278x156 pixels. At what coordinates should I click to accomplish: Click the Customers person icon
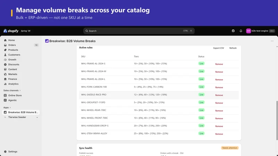click(x=5, y=55)
